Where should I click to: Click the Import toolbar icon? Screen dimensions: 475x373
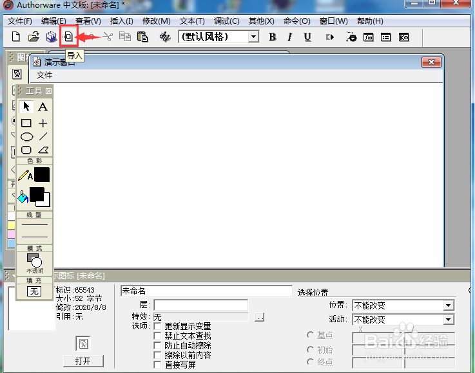[x=69, y=37]
